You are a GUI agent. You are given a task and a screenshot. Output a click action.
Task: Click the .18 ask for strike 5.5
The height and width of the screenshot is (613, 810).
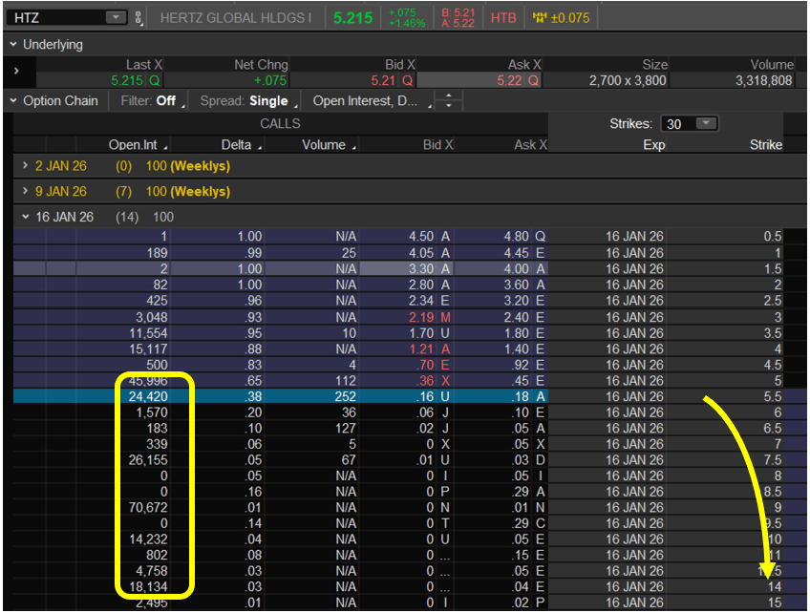[x=521, y=396]
